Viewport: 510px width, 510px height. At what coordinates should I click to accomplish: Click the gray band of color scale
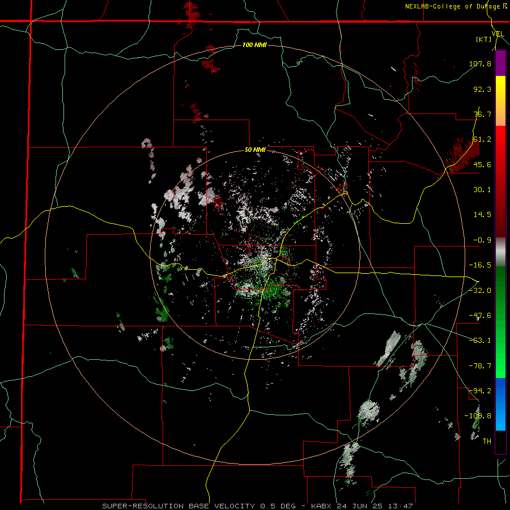click(500, 252)
